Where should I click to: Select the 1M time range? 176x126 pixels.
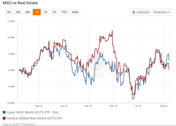(x=9, y=12)
